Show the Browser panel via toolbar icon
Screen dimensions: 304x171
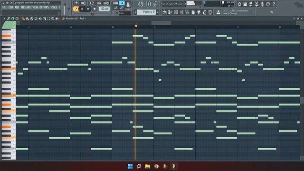tap(187, 12)
